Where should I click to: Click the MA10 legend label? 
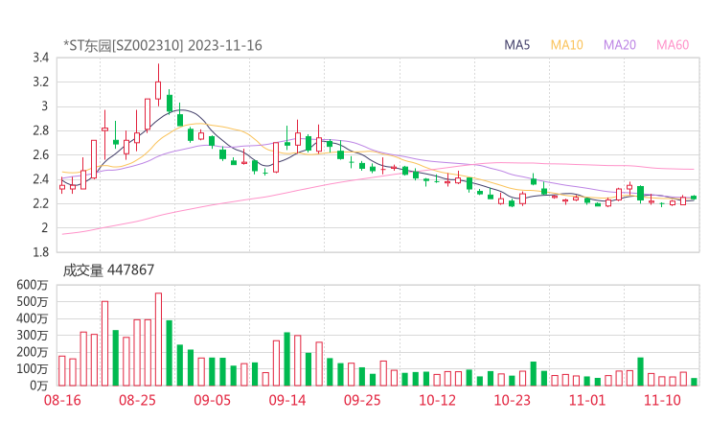(566, 45)
